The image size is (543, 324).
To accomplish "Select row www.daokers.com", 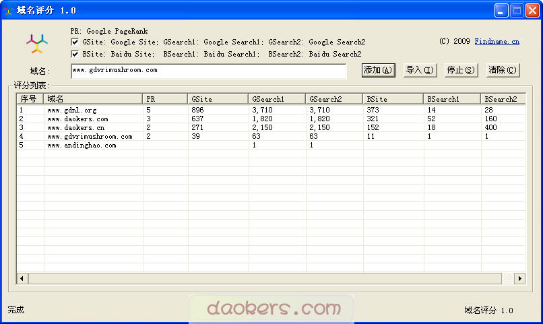I will pos(271,119).
